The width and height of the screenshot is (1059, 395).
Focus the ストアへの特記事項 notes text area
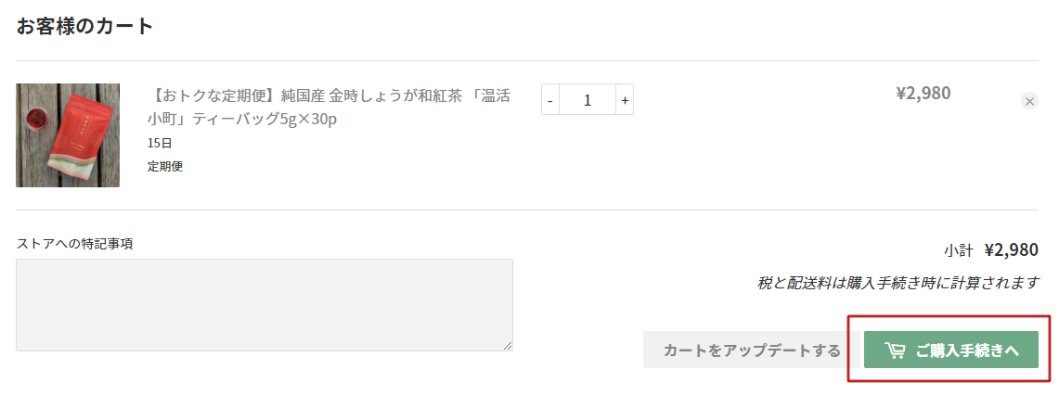[x=265, y=304]
